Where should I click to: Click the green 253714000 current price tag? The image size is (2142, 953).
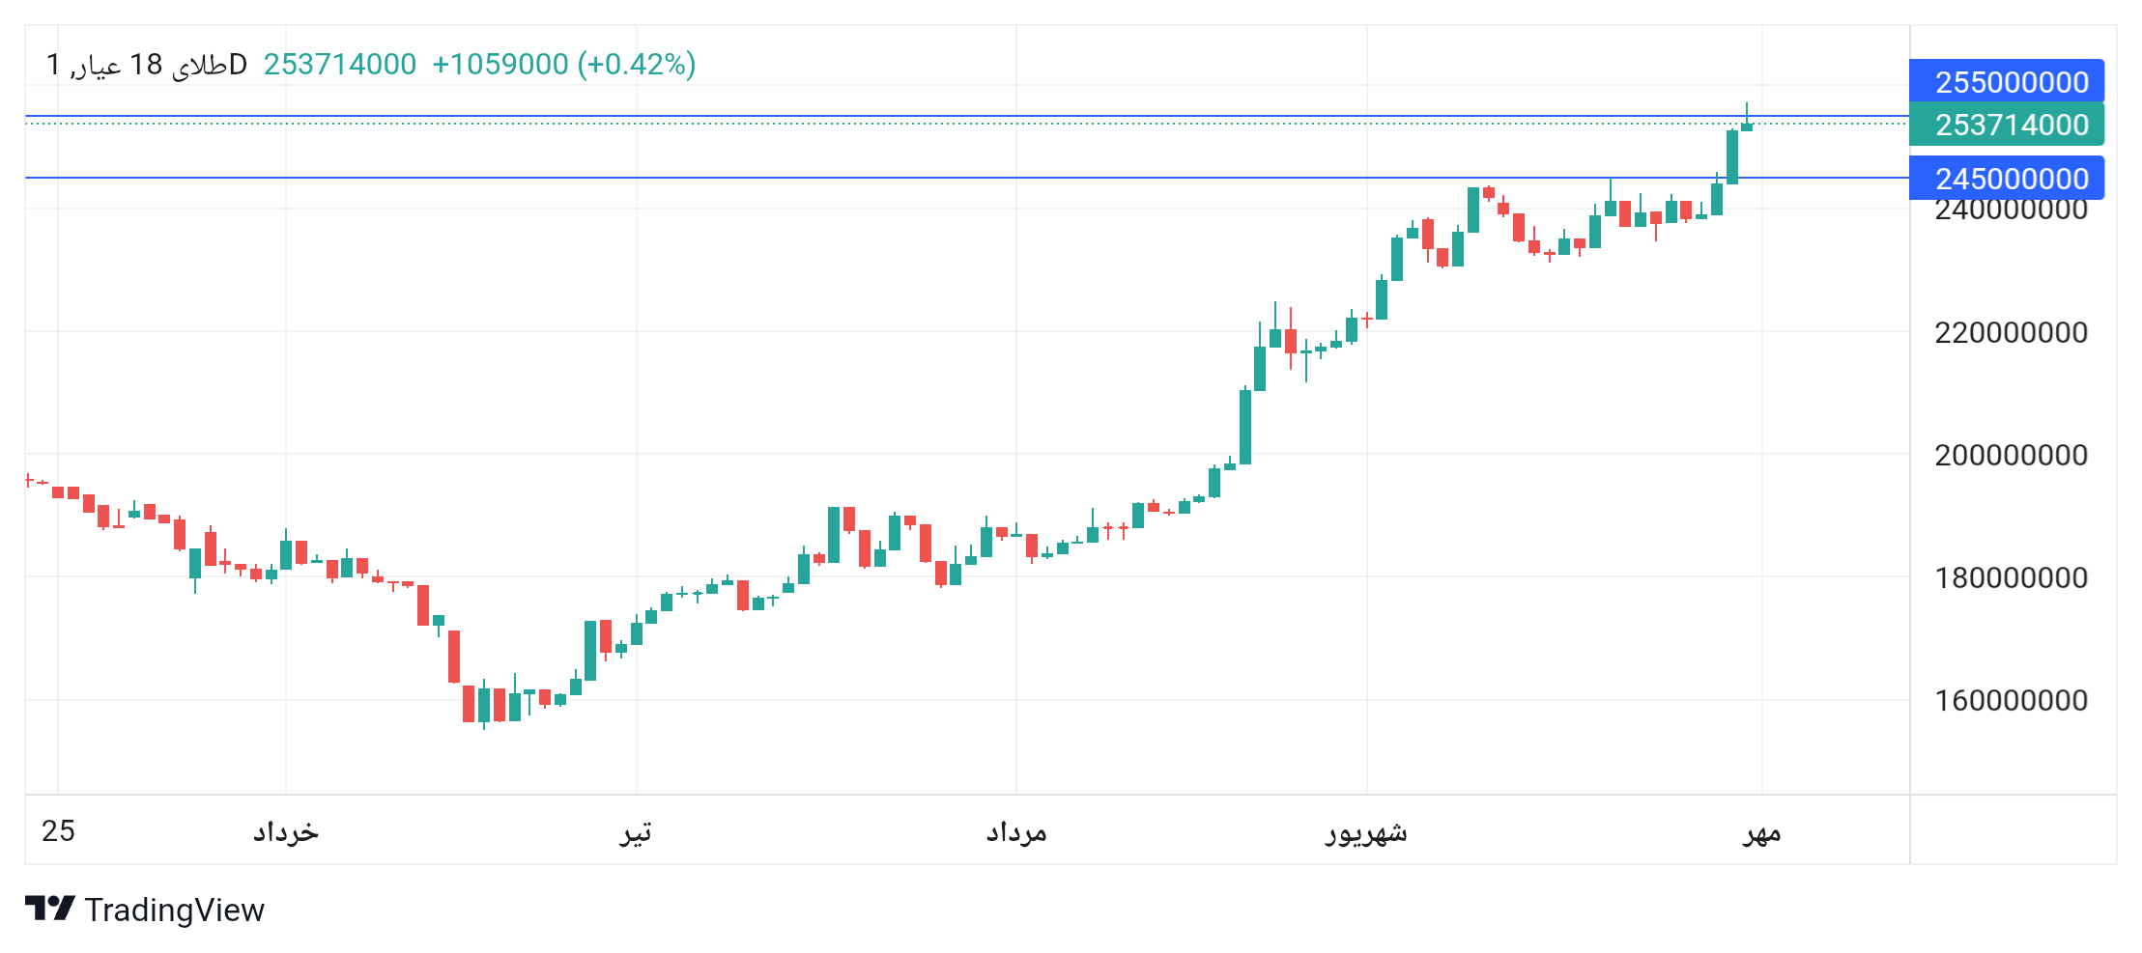coord(2007,125)
